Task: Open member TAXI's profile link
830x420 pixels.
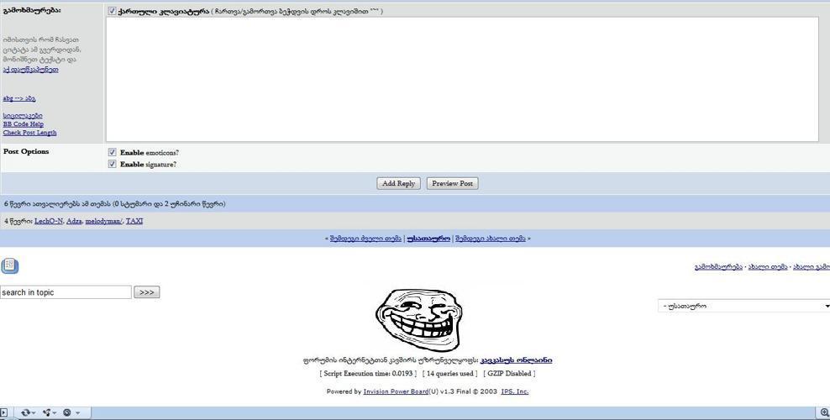Action: click(x=134, y=221)
